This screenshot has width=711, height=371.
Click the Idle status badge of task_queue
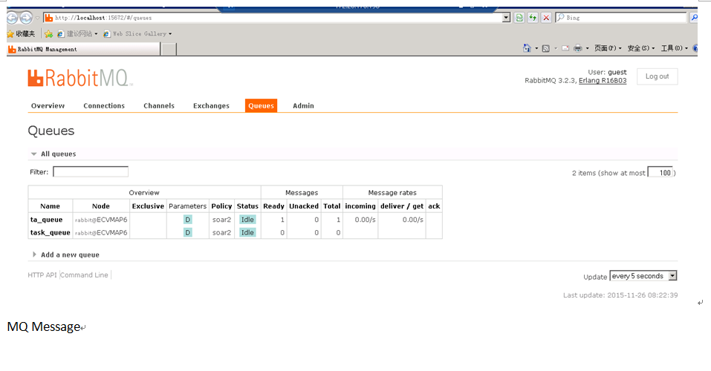pyautogui.click(x=247, y=232)
